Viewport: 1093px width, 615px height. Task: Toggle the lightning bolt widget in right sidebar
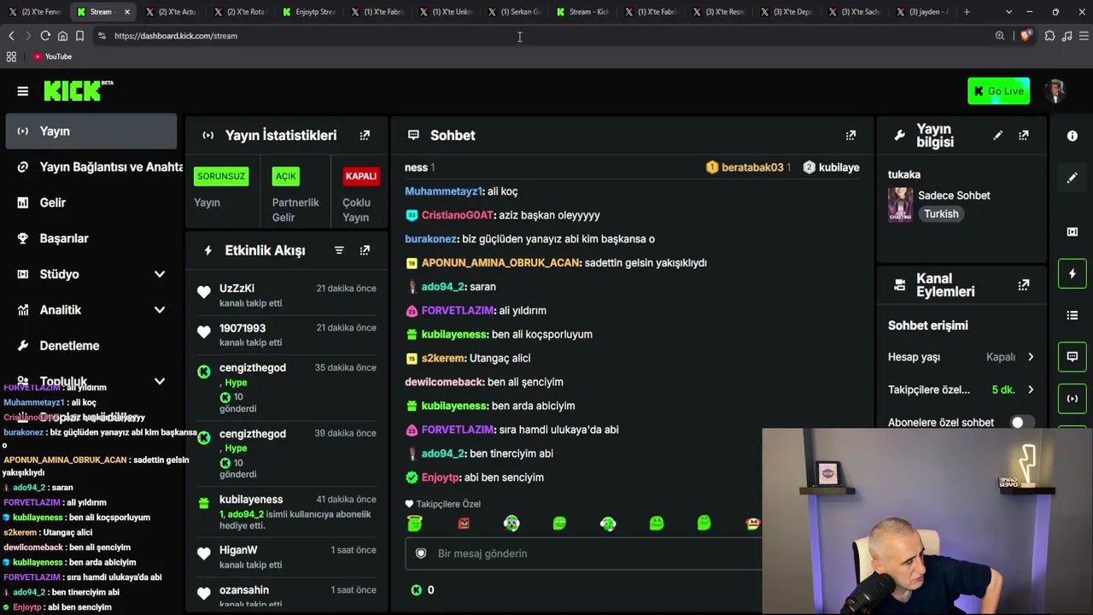click(x=1073, y=273)
